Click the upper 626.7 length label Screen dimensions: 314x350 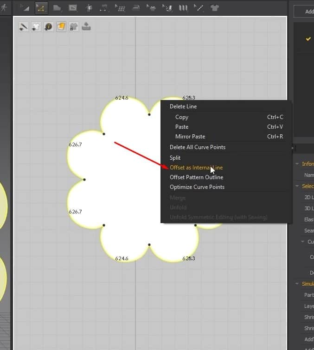(75, 144)
